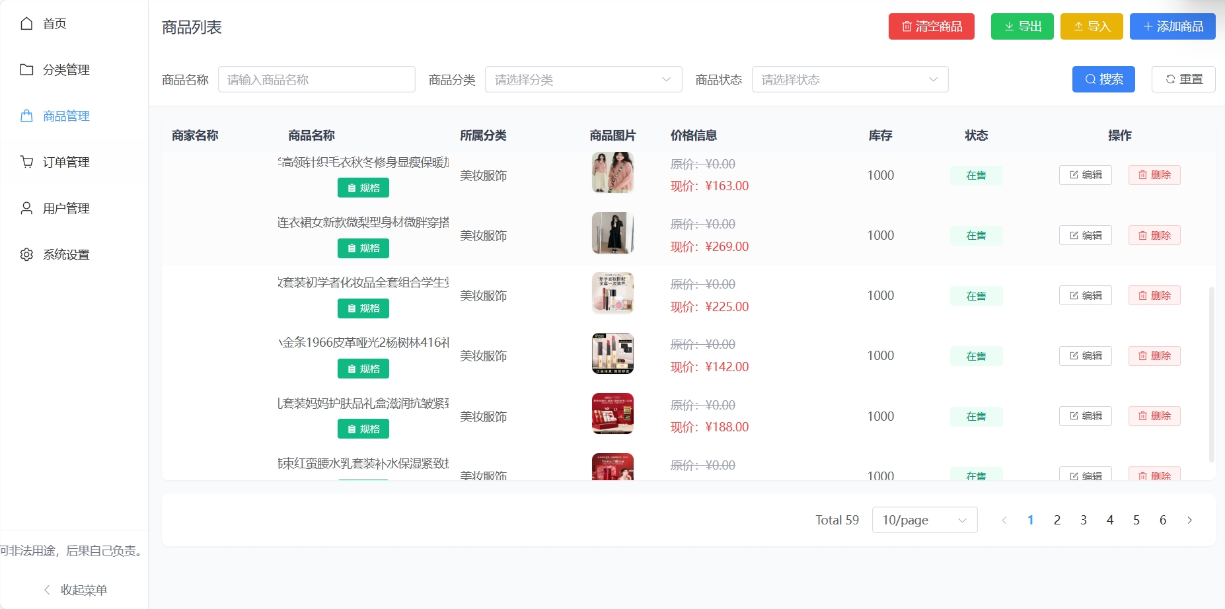
Task: Click the shopping cart icon for 订单管理
Action: pos(26,162)
